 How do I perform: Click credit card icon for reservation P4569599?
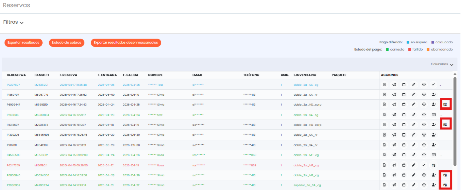tap(433, 154)
